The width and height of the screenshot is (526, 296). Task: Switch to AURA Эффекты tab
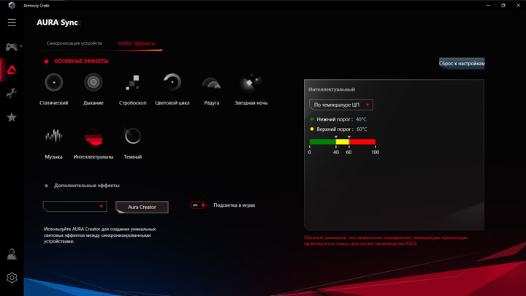pos(137,44)
